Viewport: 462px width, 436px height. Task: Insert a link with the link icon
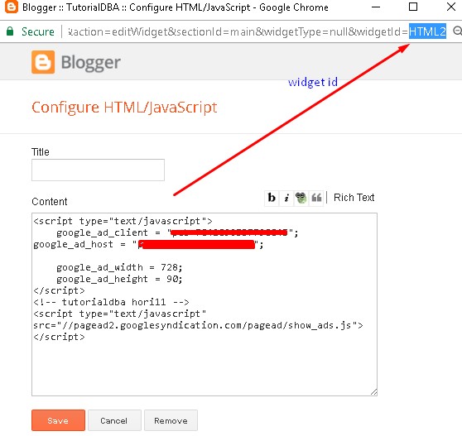click(301, 198)
